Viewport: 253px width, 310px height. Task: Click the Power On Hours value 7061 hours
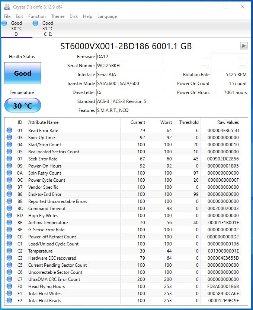(229, 92)
